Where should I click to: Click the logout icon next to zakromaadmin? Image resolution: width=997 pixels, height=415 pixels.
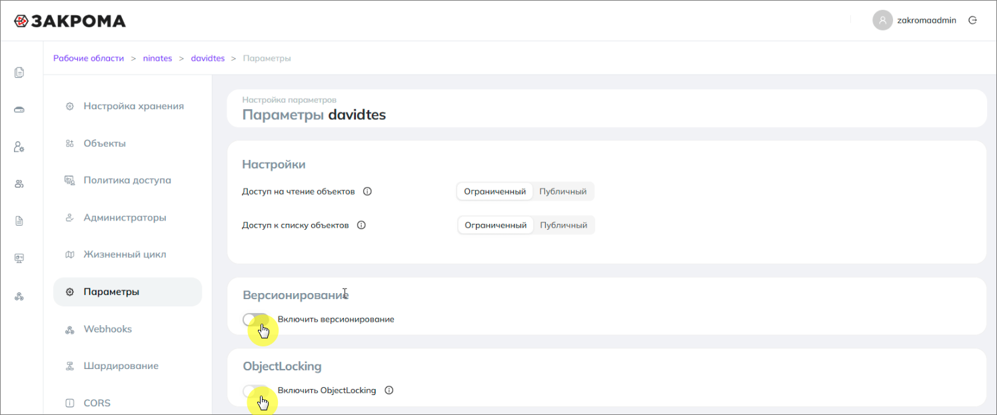[x=972, y=20]
